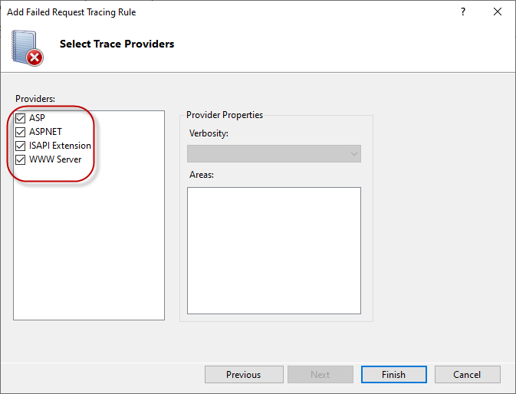
Task: Select the ASPNET provider entry
Action: point(45,132)
